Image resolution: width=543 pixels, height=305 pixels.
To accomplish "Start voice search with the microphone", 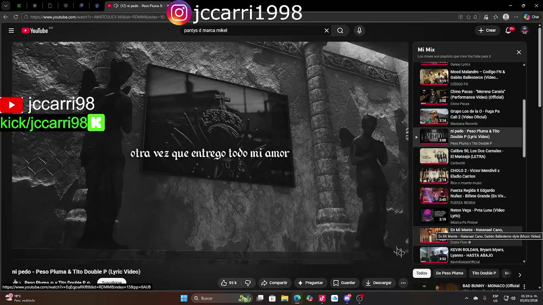I will (359, 30).
